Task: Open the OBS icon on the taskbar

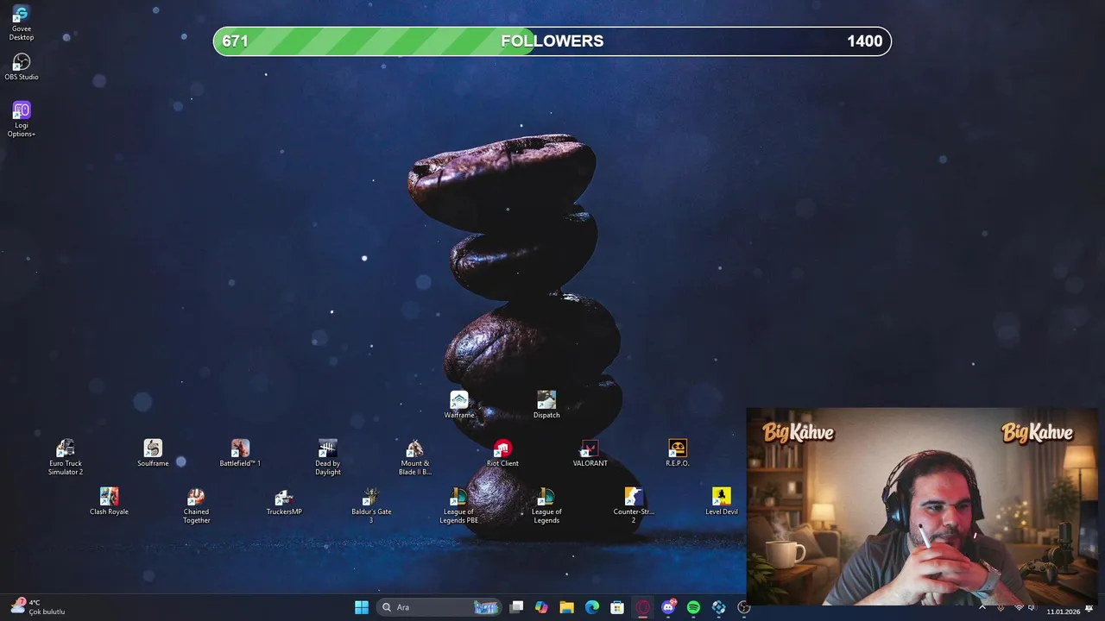Action: pyautogui.click(x=743, y=607)
